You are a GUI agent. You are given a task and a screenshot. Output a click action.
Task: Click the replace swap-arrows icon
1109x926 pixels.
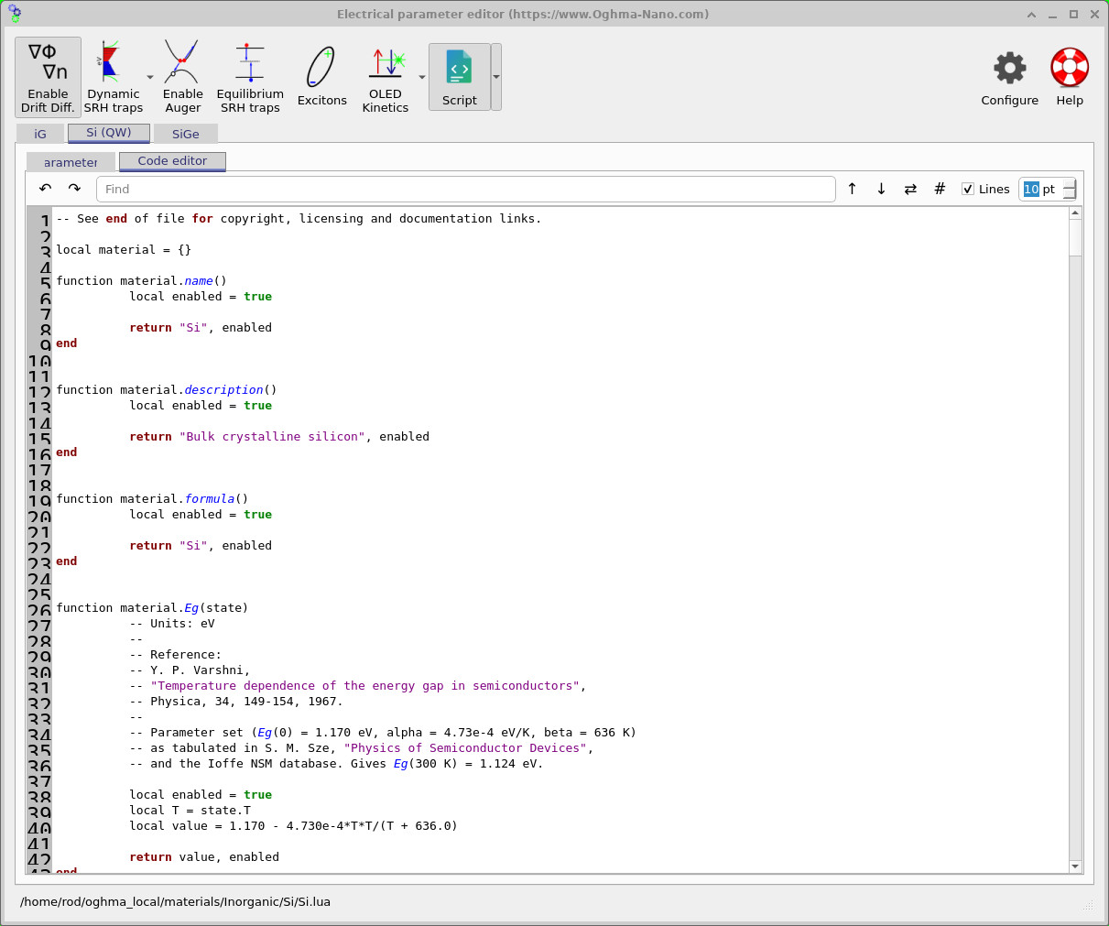click(910, 189)
